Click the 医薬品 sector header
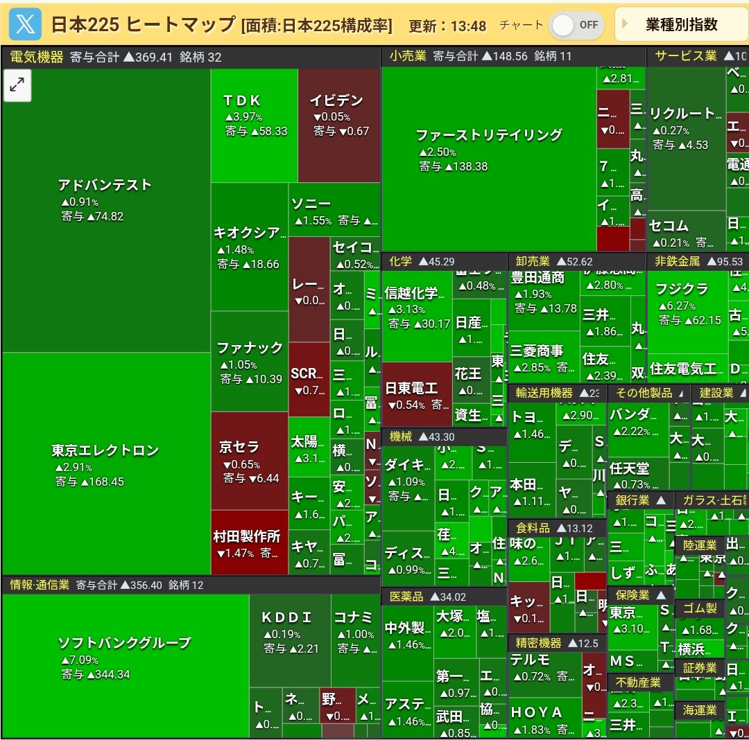The width and height of the screenshot is (749, 740). [x=444, y=597]
